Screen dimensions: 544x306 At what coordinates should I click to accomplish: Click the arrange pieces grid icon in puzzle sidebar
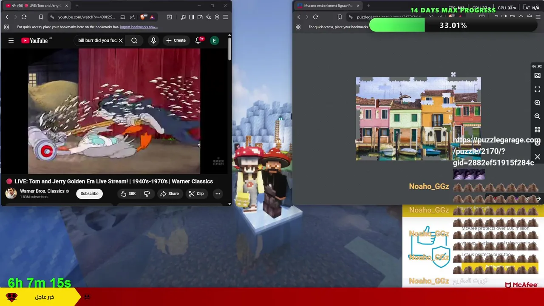click(x=537, y=130)
